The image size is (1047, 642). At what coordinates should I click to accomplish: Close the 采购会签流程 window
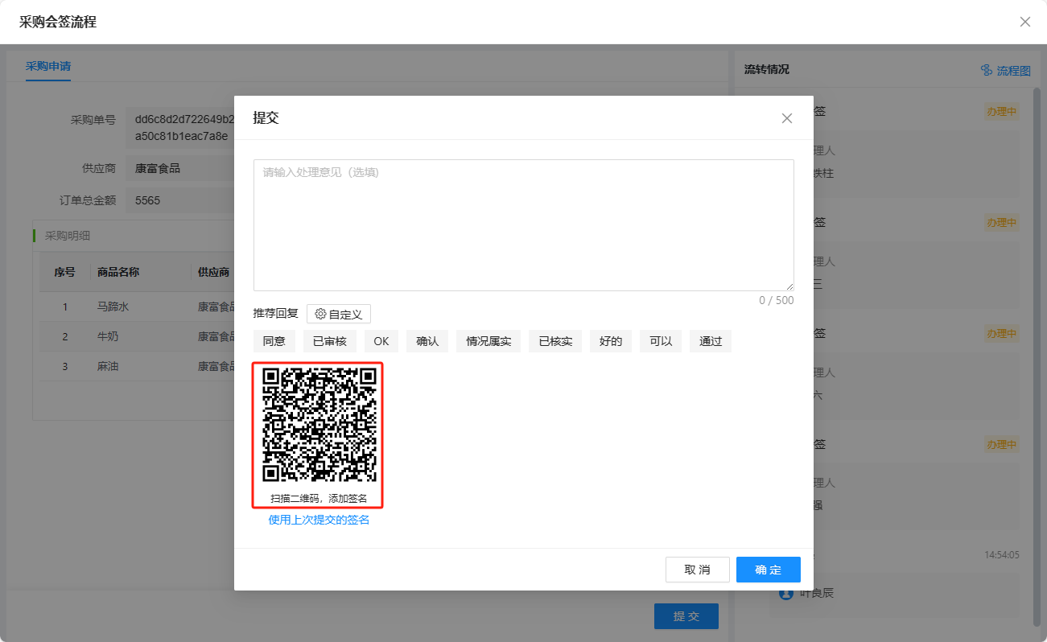[1024, 22]
